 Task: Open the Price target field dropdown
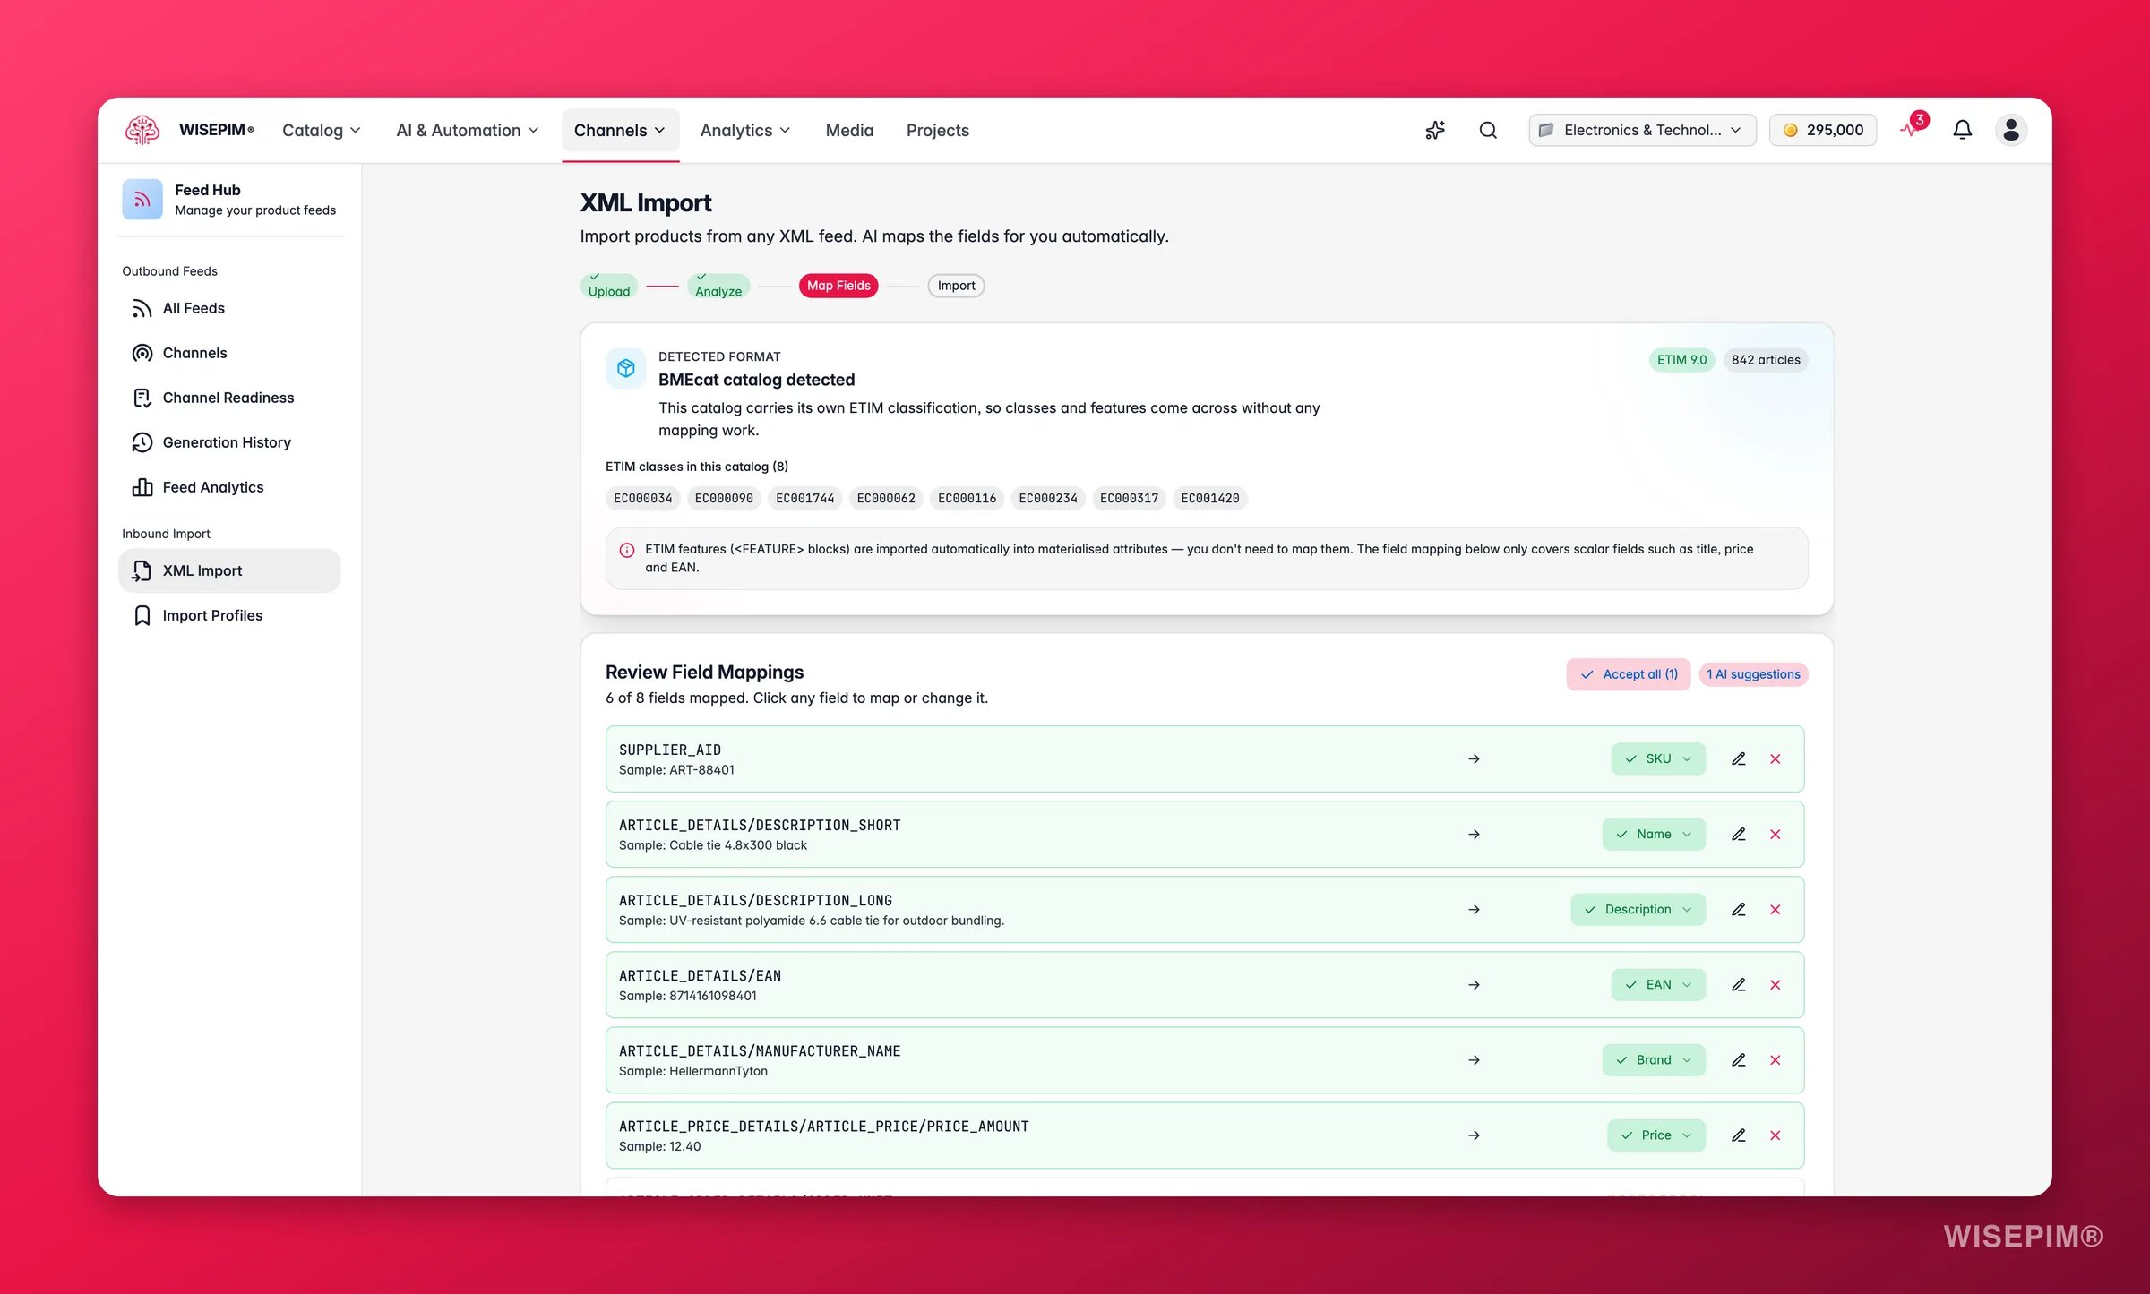point(1656,1135)
